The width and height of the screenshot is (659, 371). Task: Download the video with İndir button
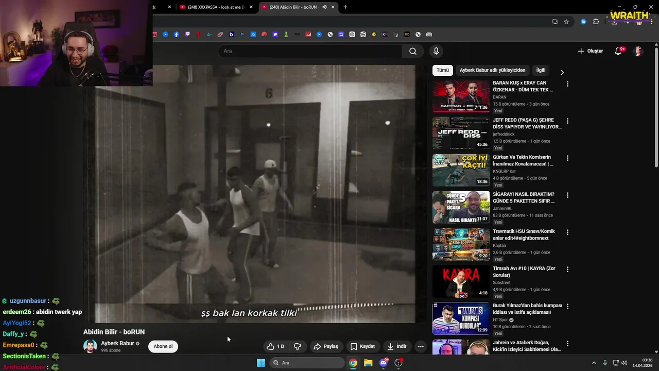click(397, 346)
